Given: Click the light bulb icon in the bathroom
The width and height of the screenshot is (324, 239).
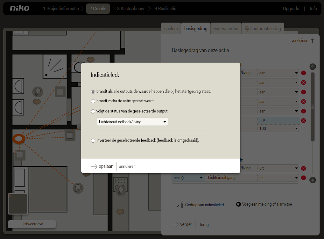Looking at the screenshot, I should click(38, 92).
